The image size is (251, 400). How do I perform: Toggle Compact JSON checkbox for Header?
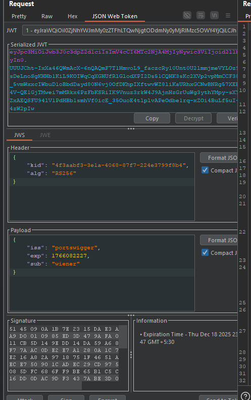[x=205, y=170]
